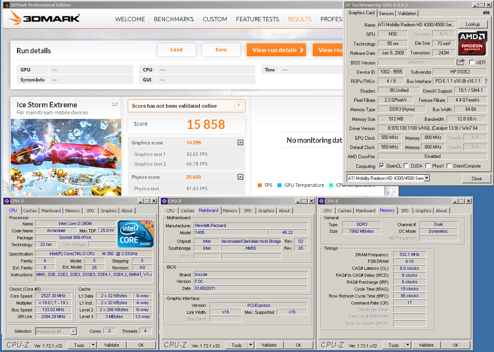The width and height of the screenshot is (494, 352).
Task: Go to the CUSTOM tab in 3DMark
Action: [215, 19]
